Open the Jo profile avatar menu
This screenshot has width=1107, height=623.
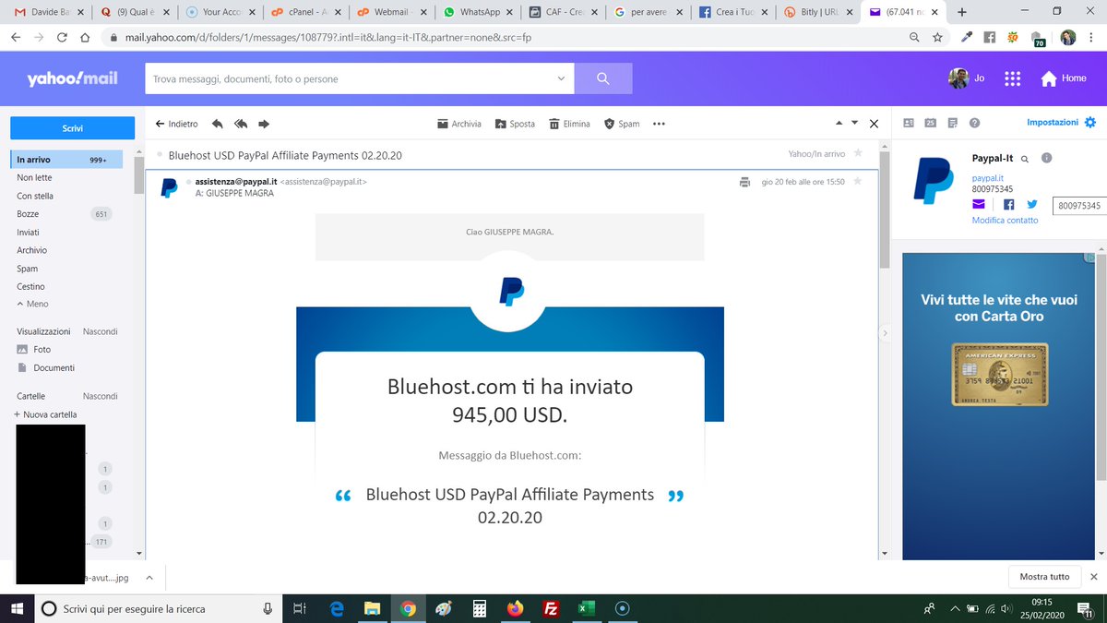[x=958, y=78]
